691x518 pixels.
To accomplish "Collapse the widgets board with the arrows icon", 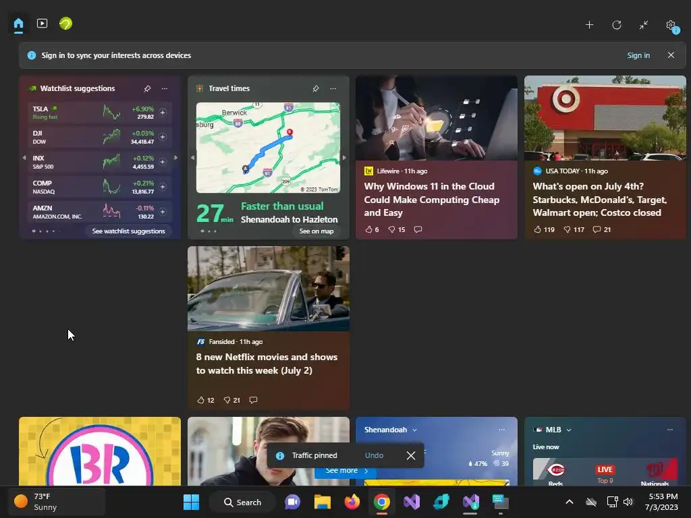I will (644, 25).
